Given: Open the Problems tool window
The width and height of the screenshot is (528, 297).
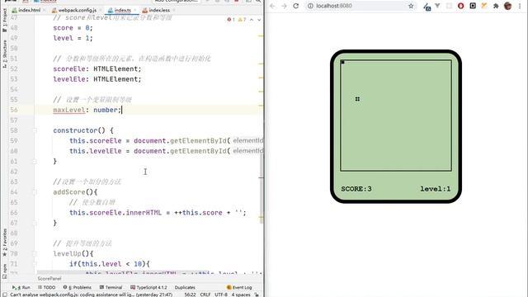Looking at the screenshot, I should 77,287.
